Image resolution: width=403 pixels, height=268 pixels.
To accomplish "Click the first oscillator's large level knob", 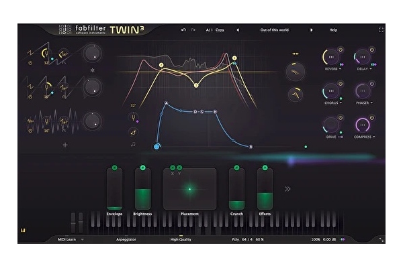I will [92, 54].
